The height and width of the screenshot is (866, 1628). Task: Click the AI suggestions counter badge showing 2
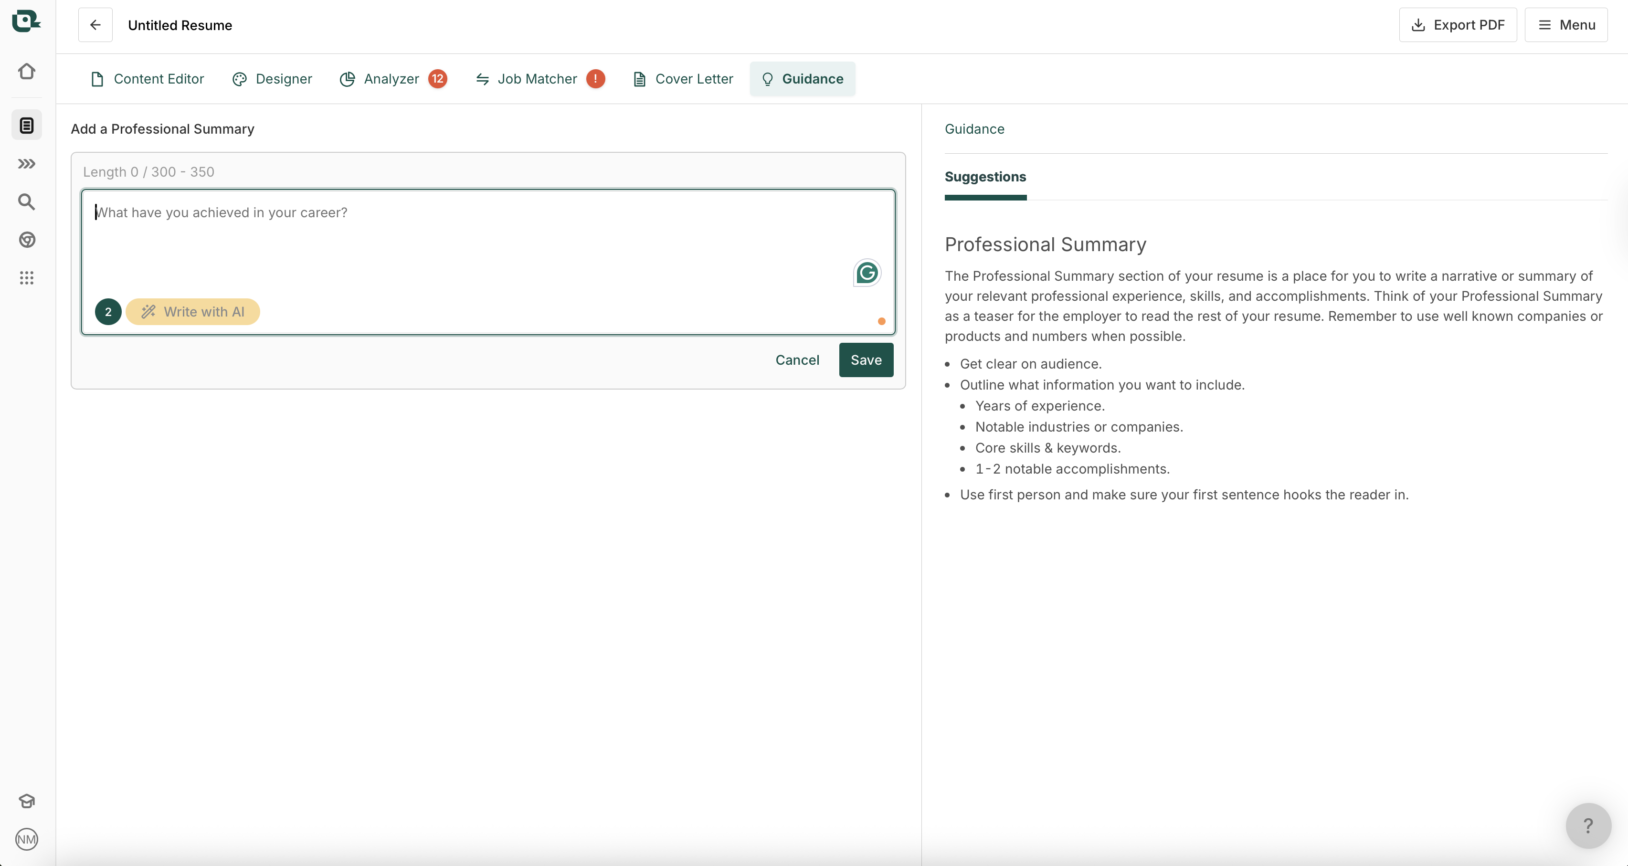107,312
